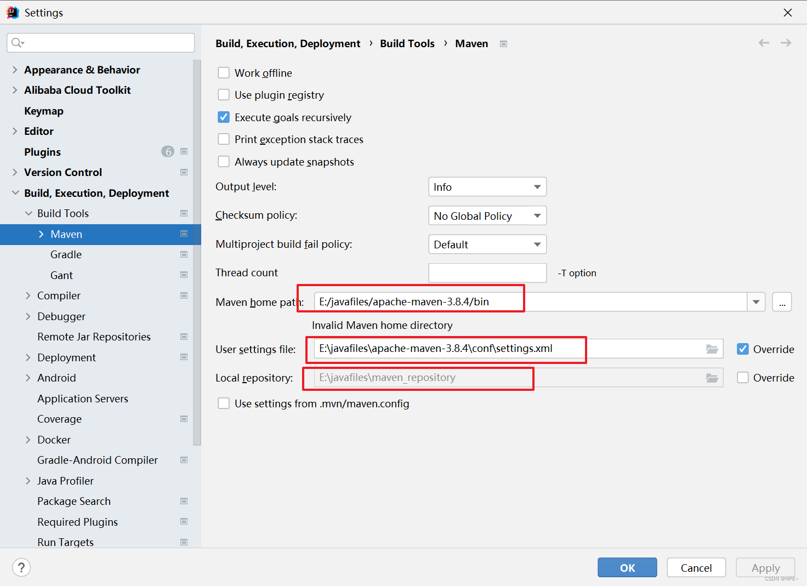
Task: Enable the Work offline checkbox
Action: click(x=224, y=73)
